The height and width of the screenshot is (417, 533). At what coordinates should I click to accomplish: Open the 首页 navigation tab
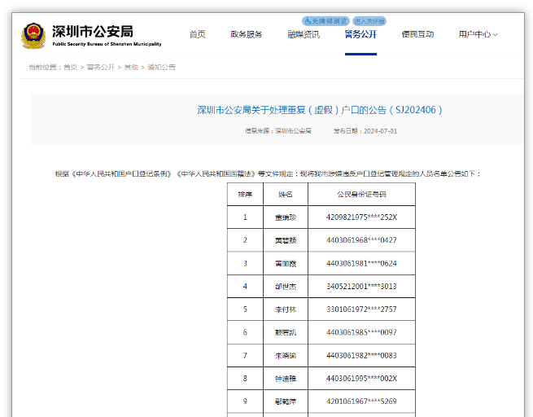coord(198,34)
